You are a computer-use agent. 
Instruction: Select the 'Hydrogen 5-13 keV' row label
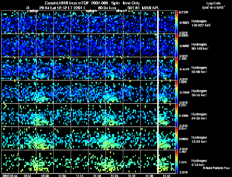pos(199,163)
